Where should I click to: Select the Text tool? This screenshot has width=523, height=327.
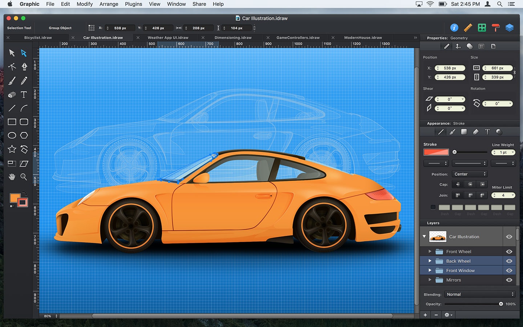(x=24, y=94)
